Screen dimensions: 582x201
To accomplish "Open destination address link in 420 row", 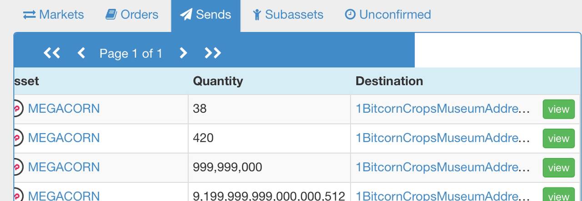I will click(443, 138).
